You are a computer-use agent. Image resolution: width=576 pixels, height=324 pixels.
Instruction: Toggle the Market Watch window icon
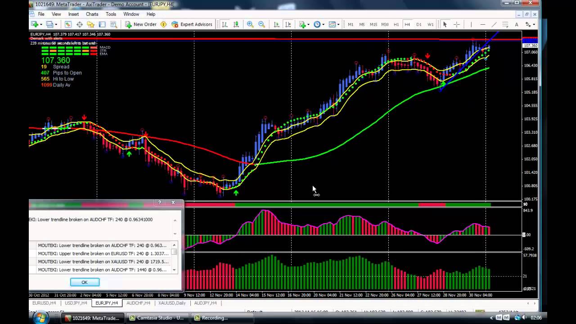pos(68,24)
